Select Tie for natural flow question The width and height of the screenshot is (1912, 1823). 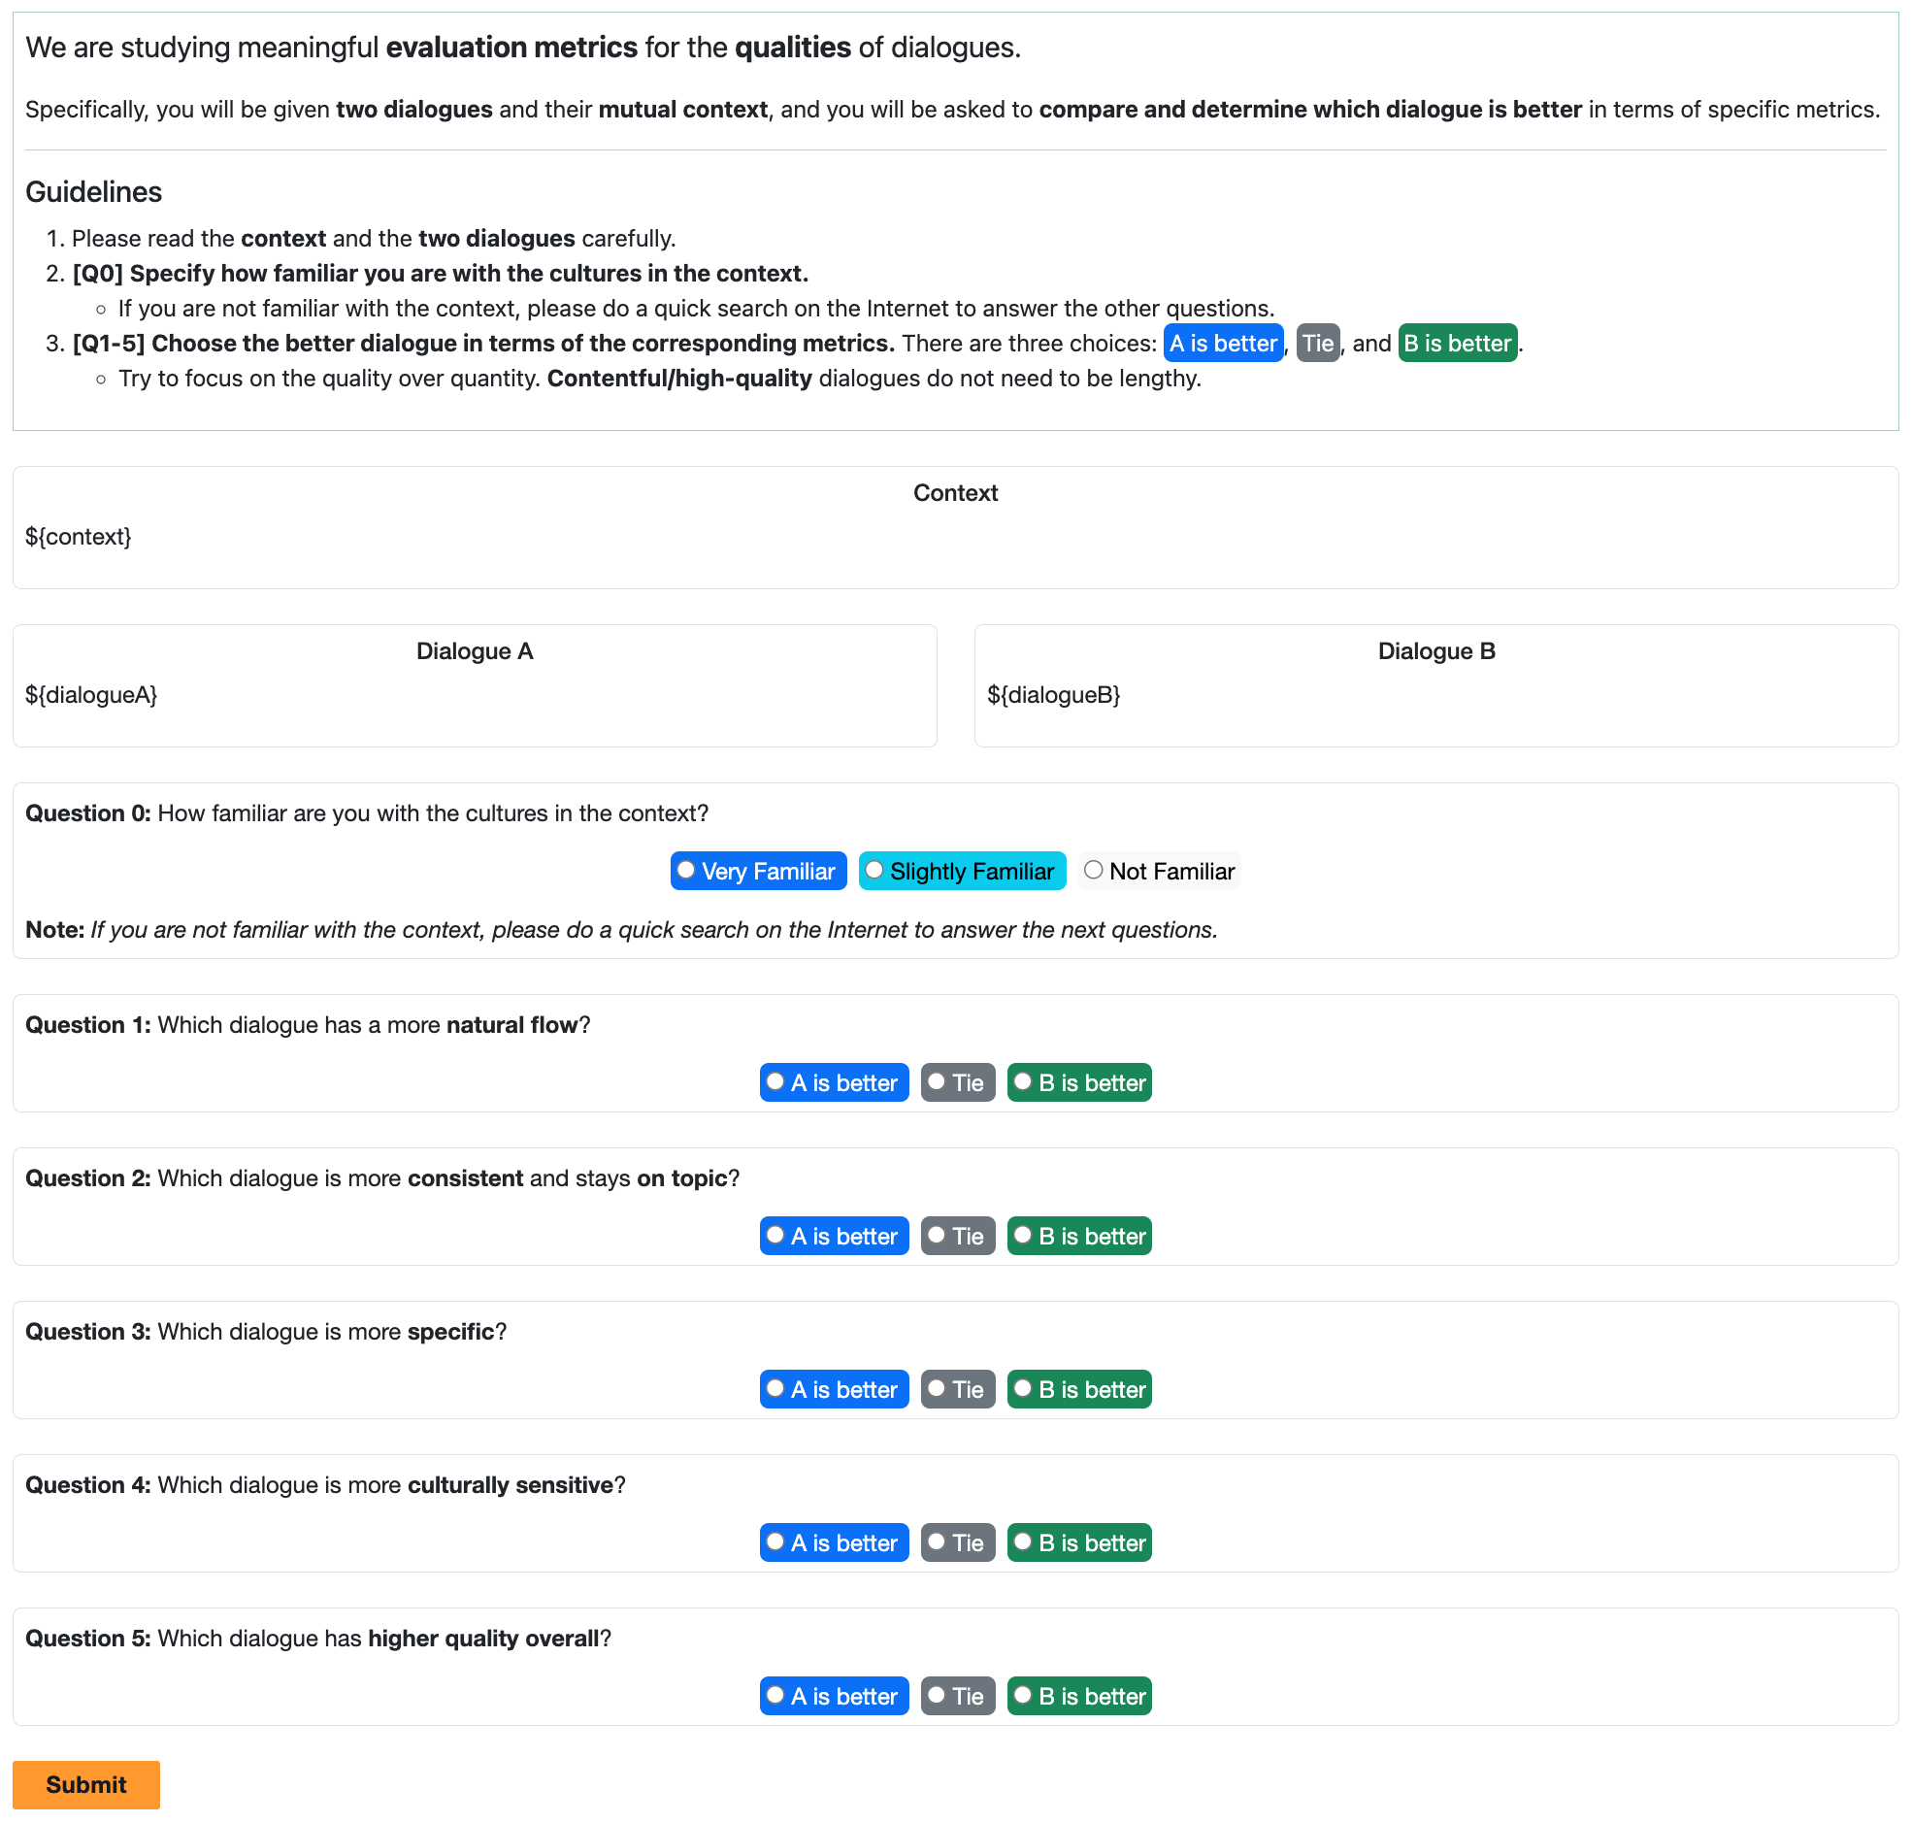[x=937, y=1081]
